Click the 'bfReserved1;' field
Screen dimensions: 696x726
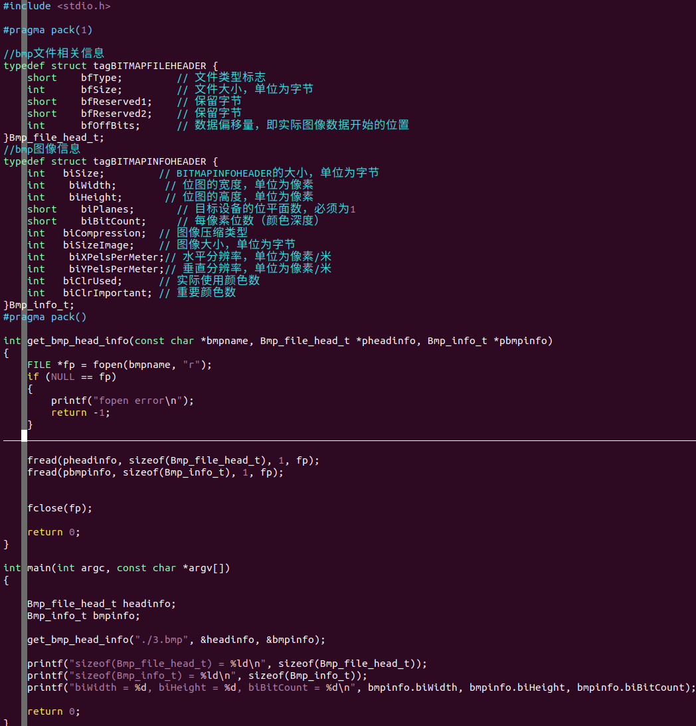coord(116,102)
